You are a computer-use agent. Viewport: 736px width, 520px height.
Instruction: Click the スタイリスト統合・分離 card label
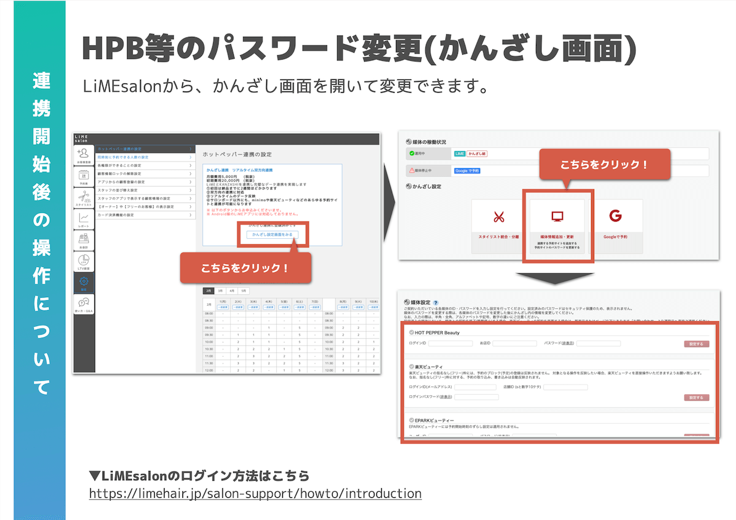pos(498,237)
